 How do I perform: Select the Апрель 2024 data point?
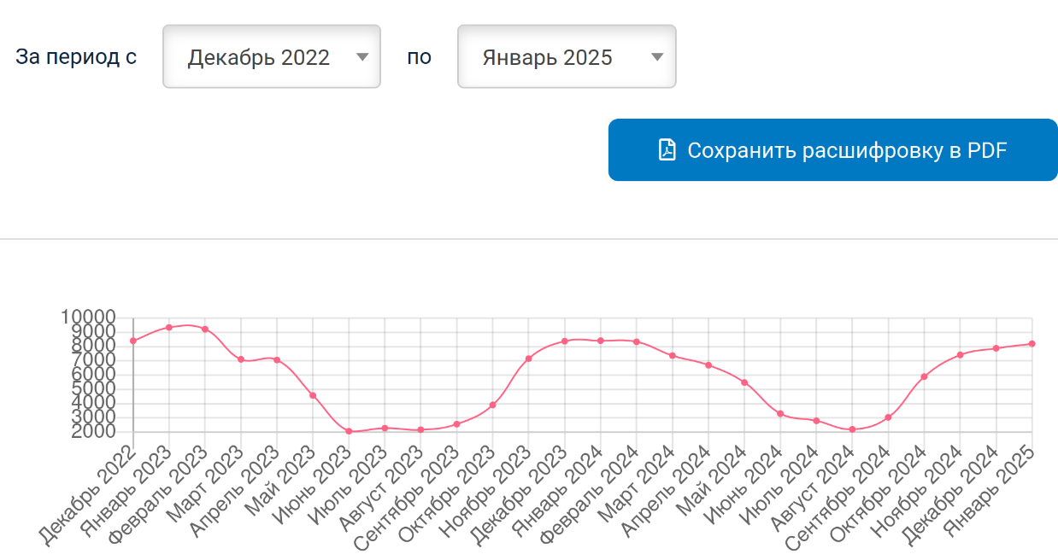(x=708, y=365)
